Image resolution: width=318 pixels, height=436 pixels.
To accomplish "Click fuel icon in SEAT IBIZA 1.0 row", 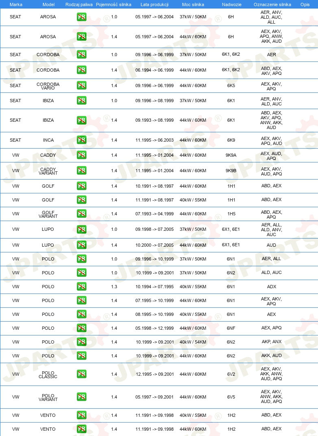I will [x=82, y=101].
